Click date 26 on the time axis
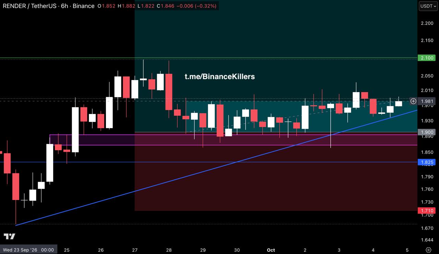 (100, 250)
